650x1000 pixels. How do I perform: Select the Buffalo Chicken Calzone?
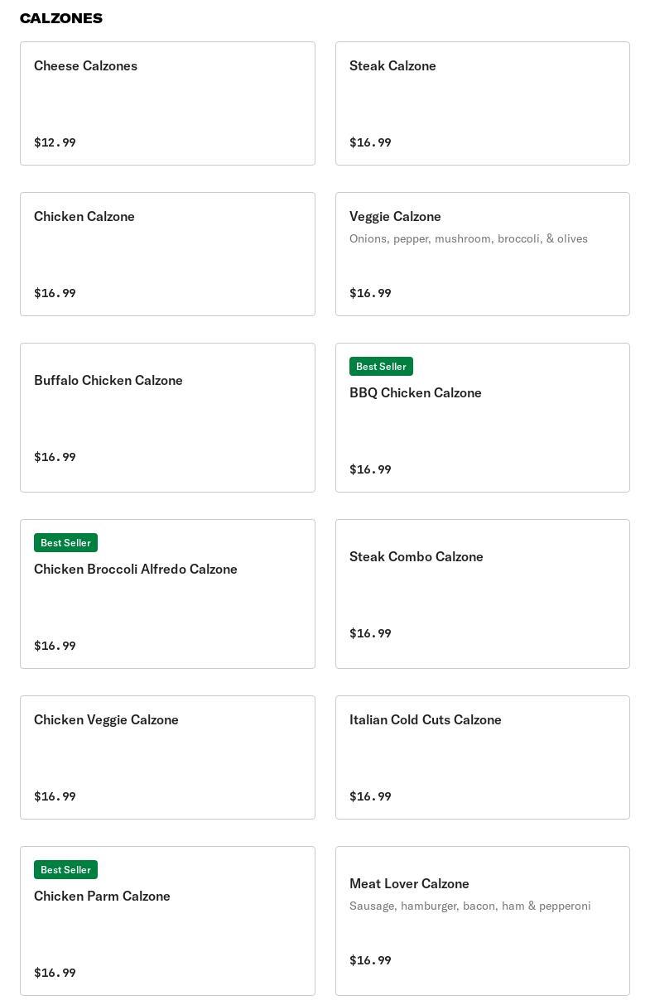[x=167, y=418]
